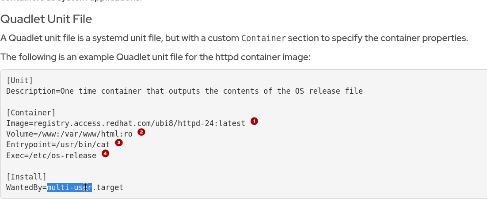Click callout marker 1 beside the Image line
This screenshot has width=487, height=206.
tap(254, 121)
